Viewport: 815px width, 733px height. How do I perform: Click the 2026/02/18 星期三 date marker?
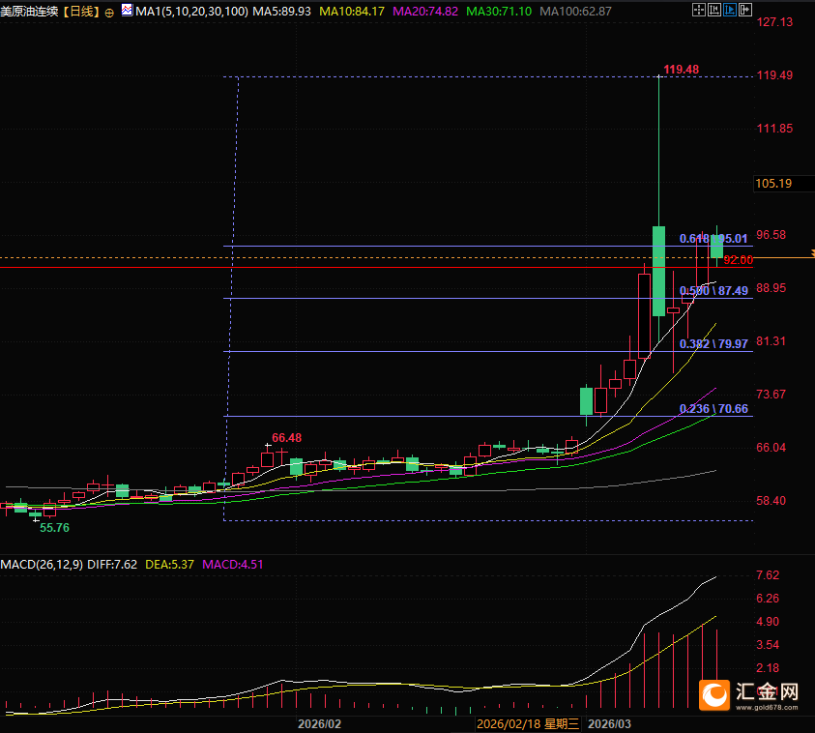[528, 723]
